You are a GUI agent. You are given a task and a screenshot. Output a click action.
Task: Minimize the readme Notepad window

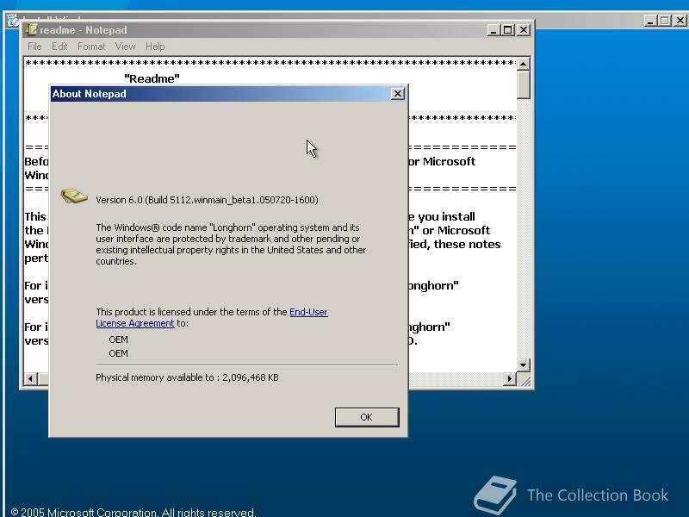(493, 30)
